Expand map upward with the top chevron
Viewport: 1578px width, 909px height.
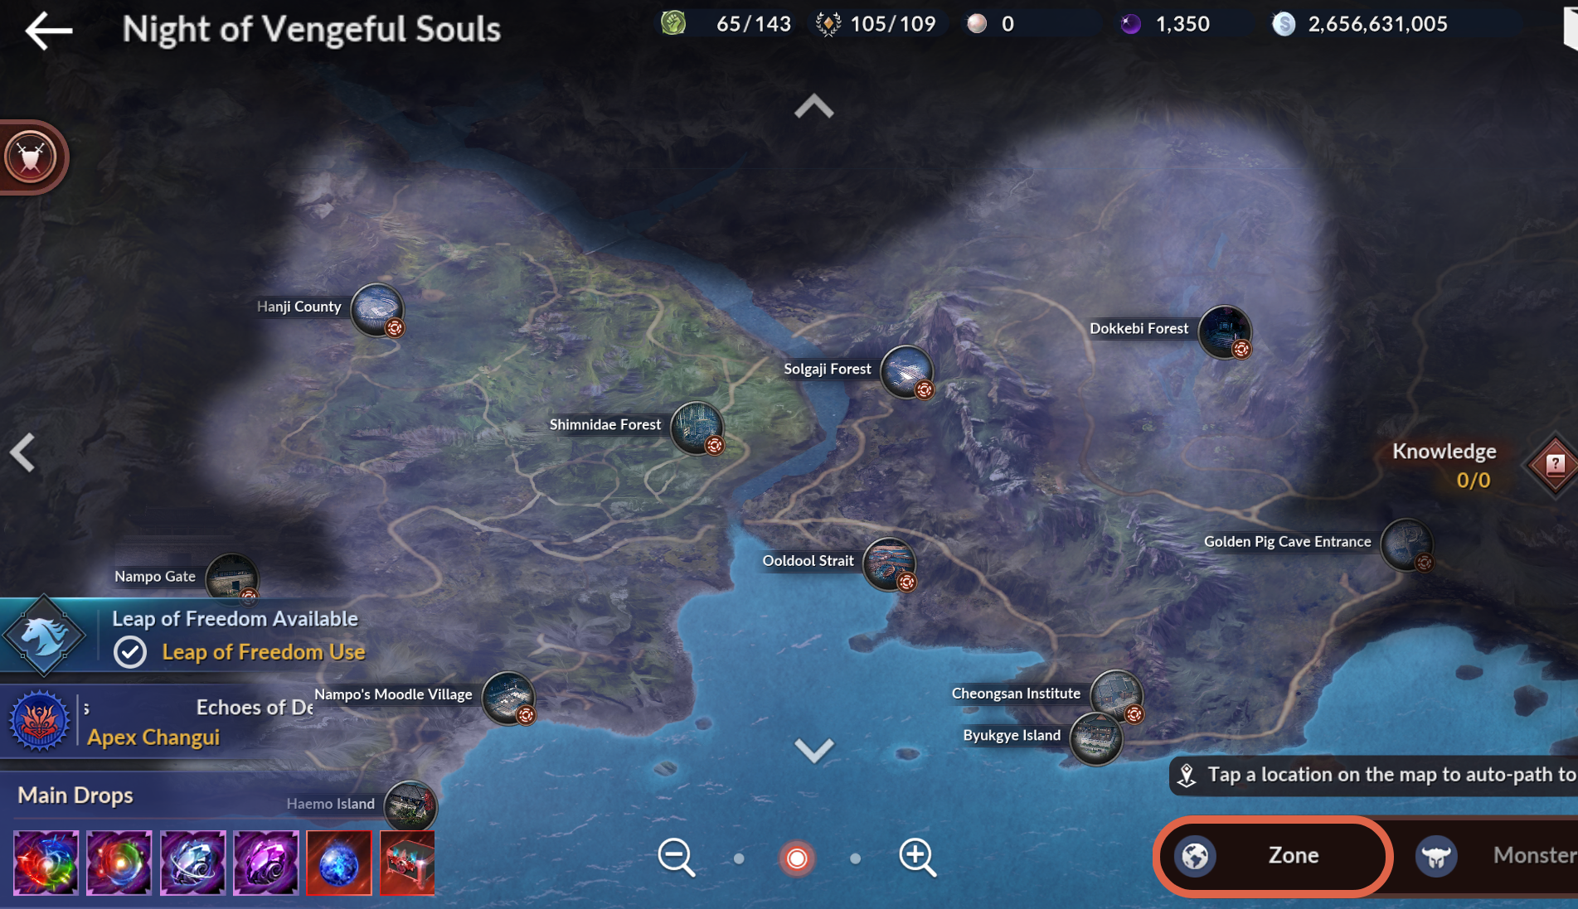click(x=813, y=106)
